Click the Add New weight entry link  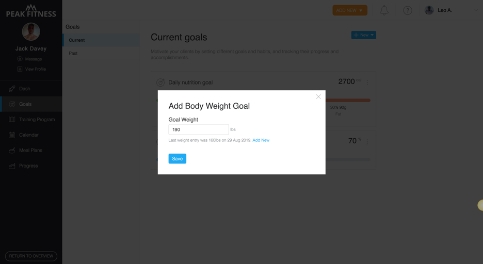[x=261, y=140]
